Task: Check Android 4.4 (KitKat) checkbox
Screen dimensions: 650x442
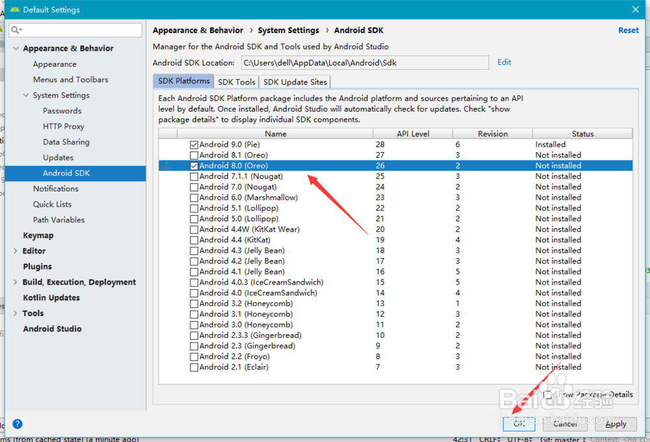Action: pyautogui.click(x=194, y=240)
